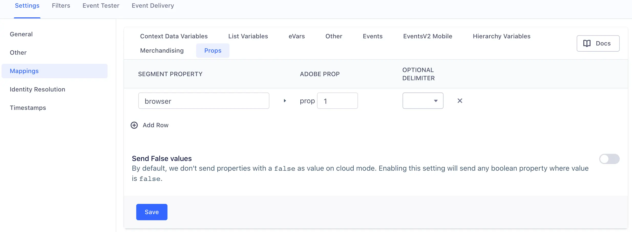Click the arrow between browser and prop
This screenshot has width=632, height=232.
(x=285, y=101)
